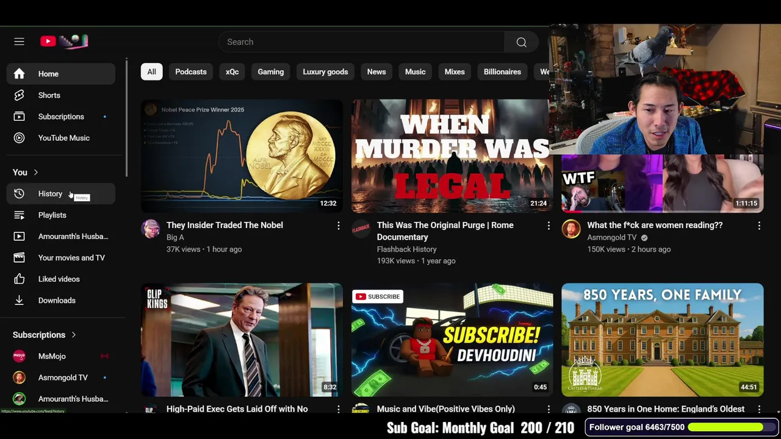The image size is (781, 439).
Task: Open the 850 Years One Family thumbnail
Action: 662,340
